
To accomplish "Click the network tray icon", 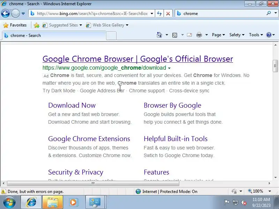I will (235, 202).
